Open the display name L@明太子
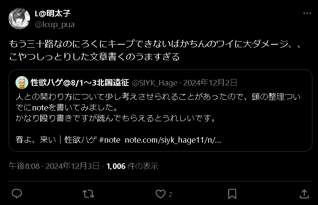 (x=52, y=13)
